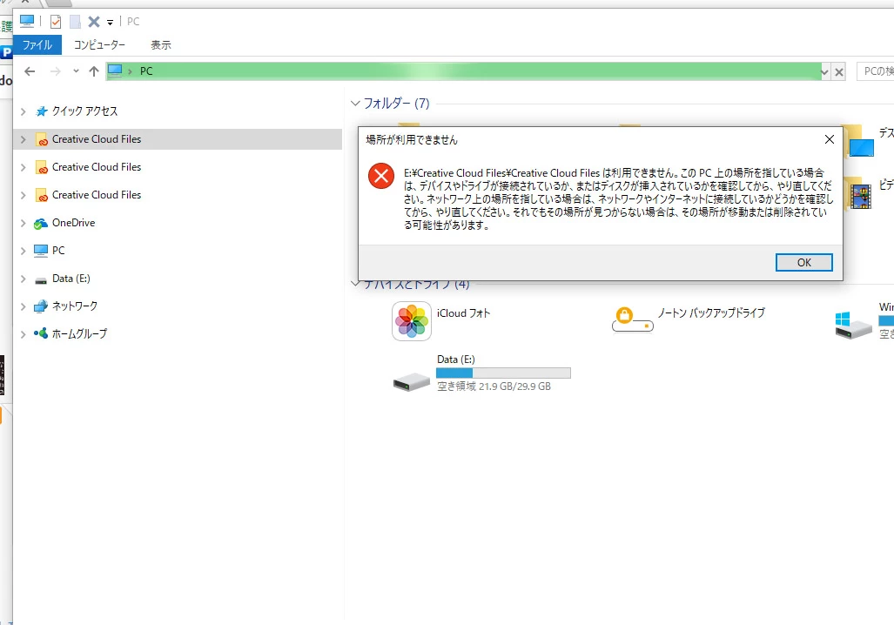Go back with the left arrow button

tap(30, 71)
